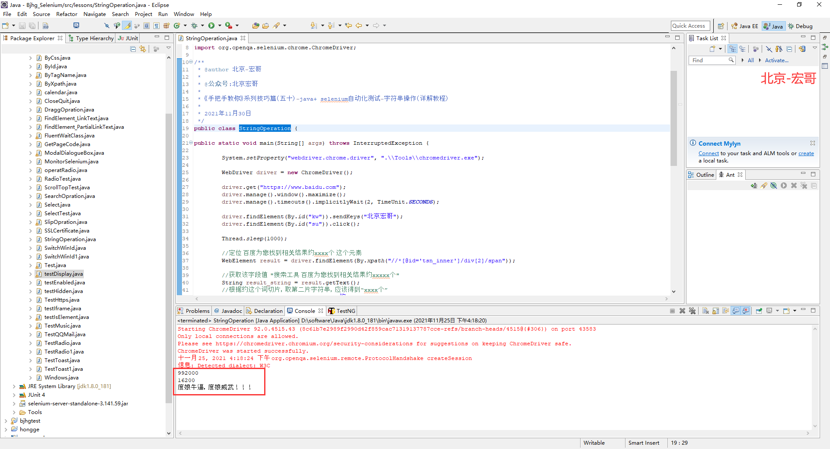The height and width of the screenshot is (449, 830).
Task: Switch to the Outline tab
Action: click(701, 175)
